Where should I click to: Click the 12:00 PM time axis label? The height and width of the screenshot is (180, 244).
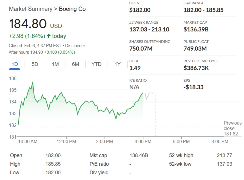click(66, 141)
